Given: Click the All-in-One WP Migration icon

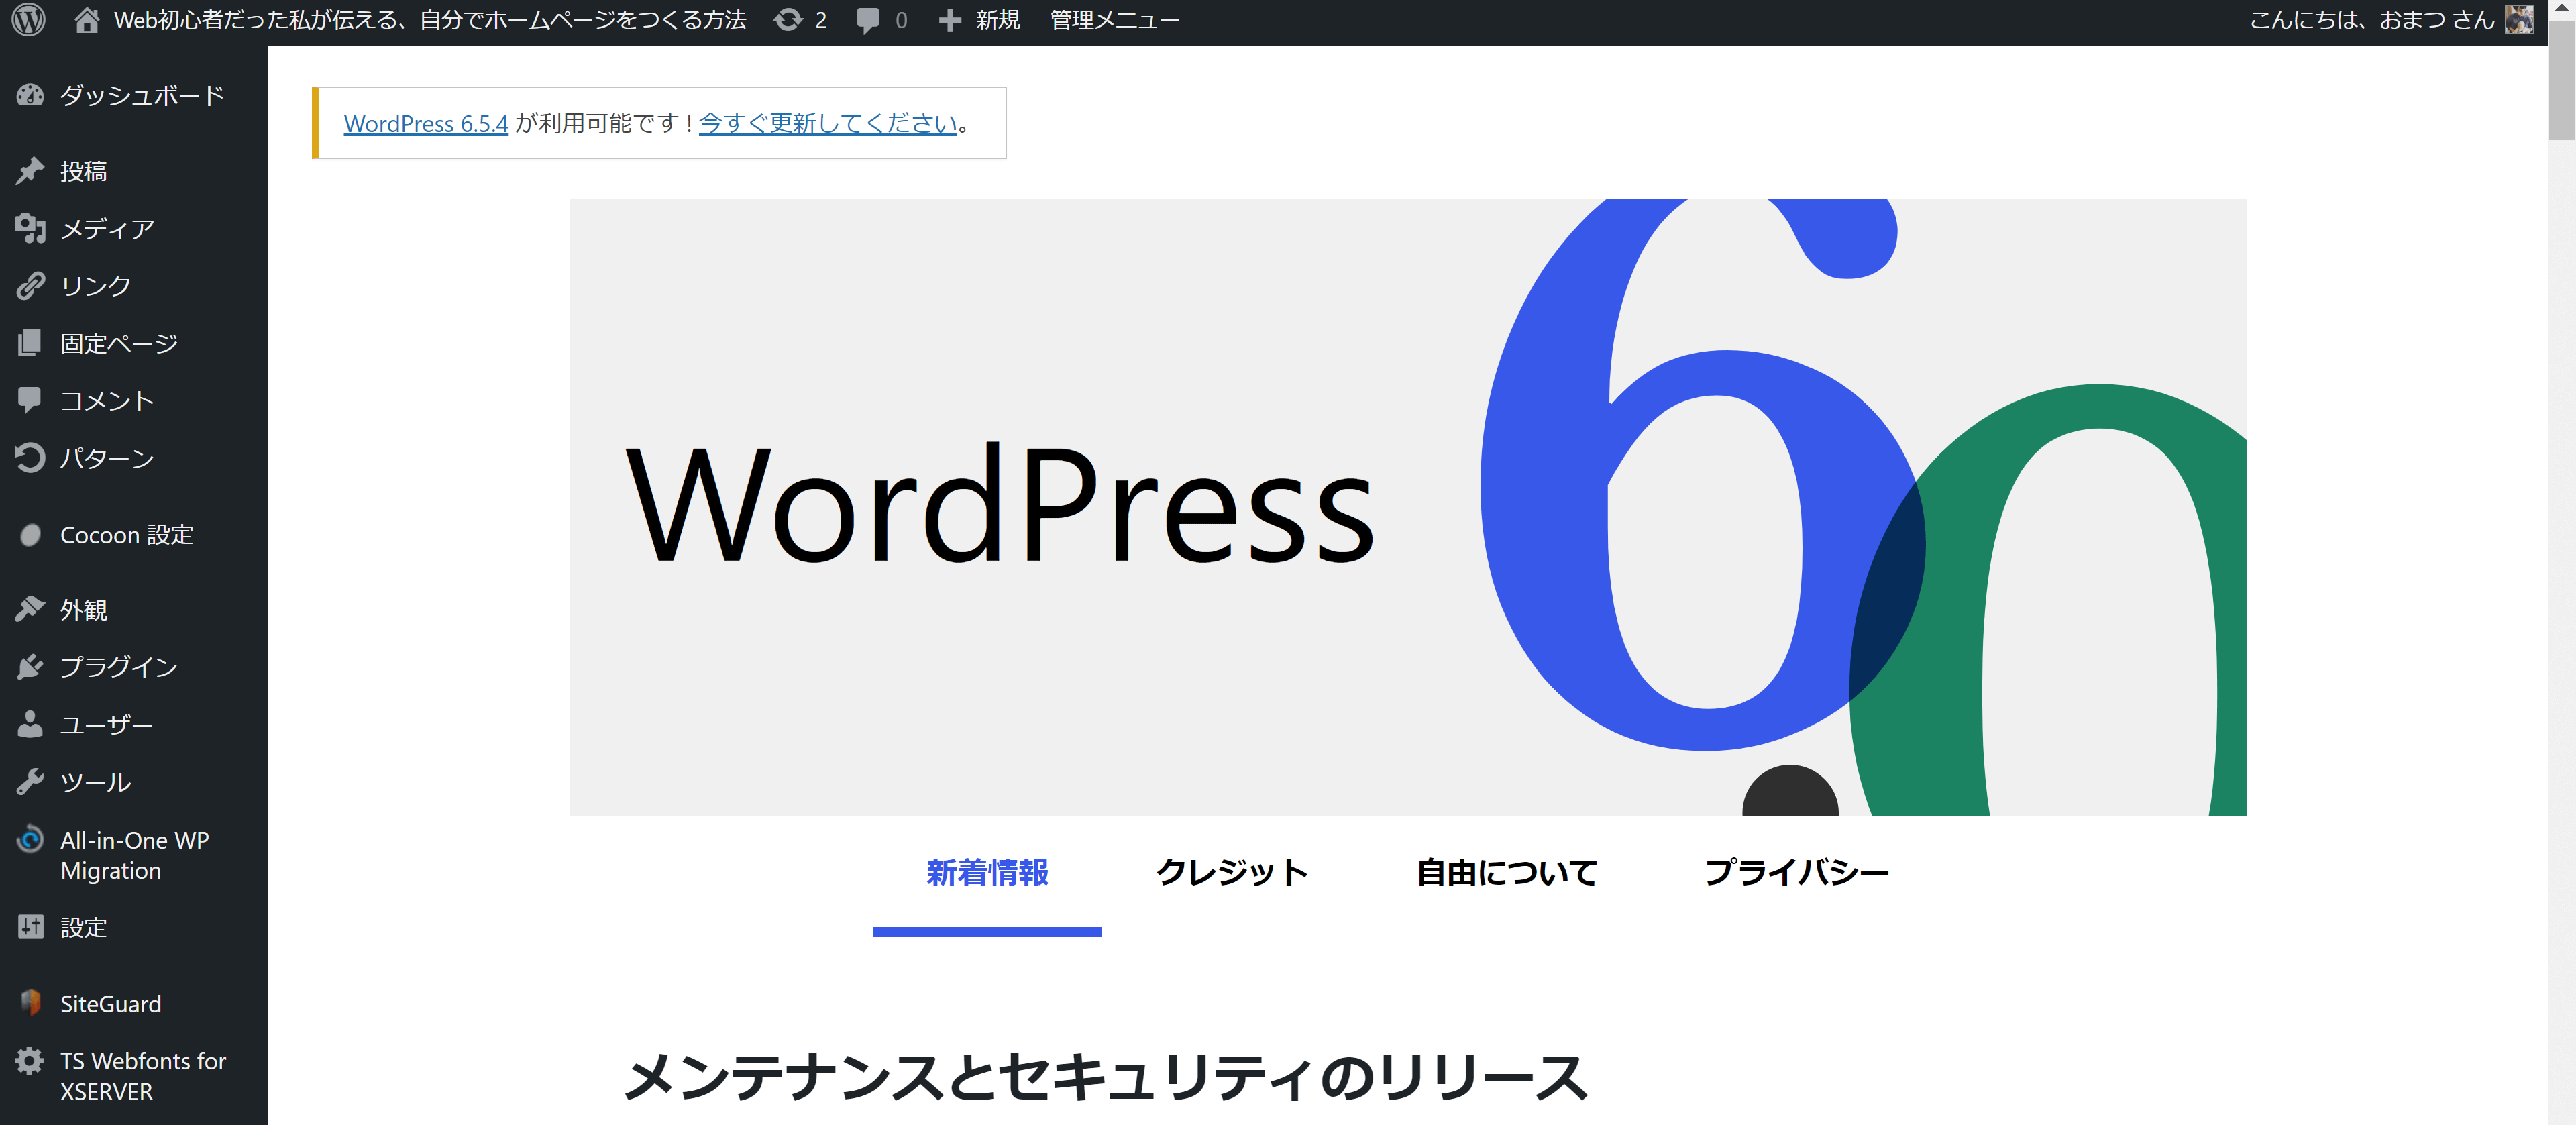Looking at the screenshot, I should (x=30, y=839).
